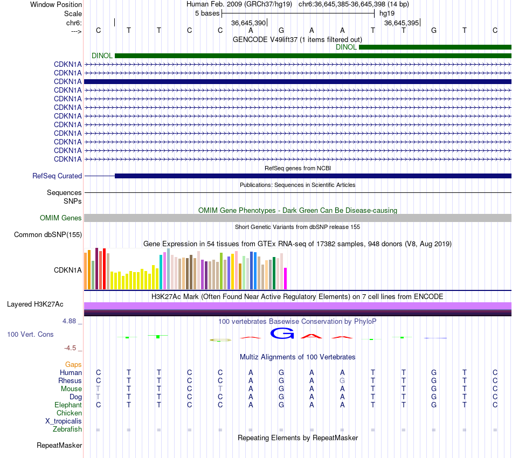The image size is (512, 458).
Task: Click the Chicken alignment row label
Action: [69, 413]
